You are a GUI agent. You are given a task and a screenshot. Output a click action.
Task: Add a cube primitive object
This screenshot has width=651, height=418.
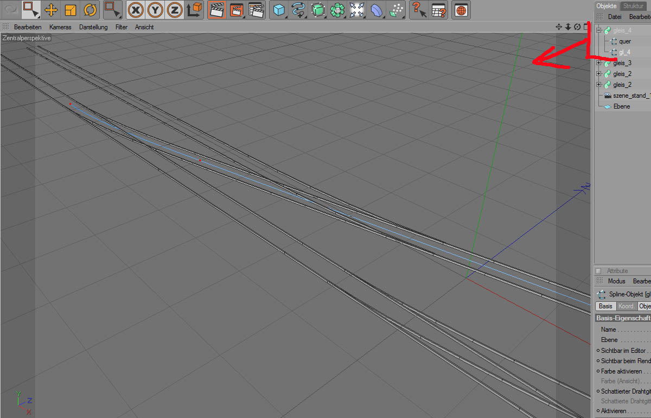(279, 10)
